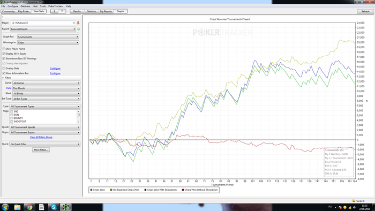
Task: Open Google Chrome from the taskbar
Action: pyautogui.click(x=29, y=207)
